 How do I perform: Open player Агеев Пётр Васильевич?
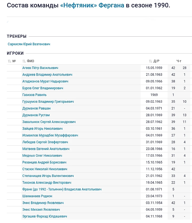pos(40,68)
